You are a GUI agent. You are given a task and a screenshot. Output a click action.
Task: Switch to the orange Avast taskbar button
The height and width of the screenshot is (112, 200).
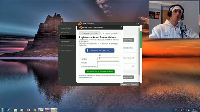[x=54, y=110]
